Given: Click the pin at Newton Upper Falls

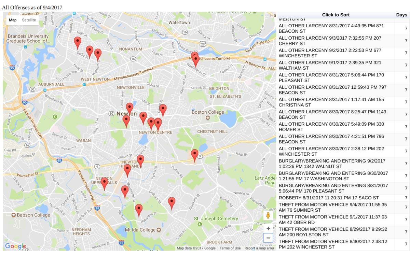Looking at the screenshot, I should pos(105,183).
